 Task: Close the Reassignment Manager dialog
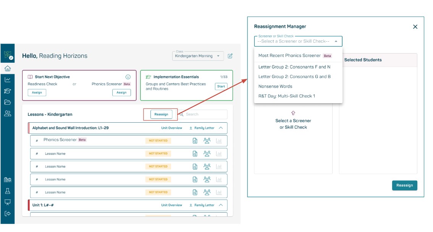tap(415, 27)
